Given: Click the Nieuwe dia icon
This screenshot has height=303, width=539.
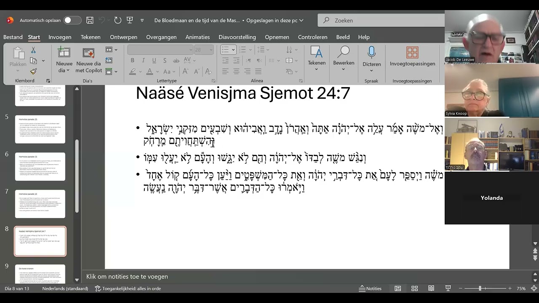Looking at the screenshot, I should click(x=64, y=53).
